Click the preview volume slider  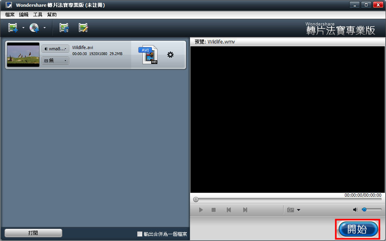click(x=371, y=209)
